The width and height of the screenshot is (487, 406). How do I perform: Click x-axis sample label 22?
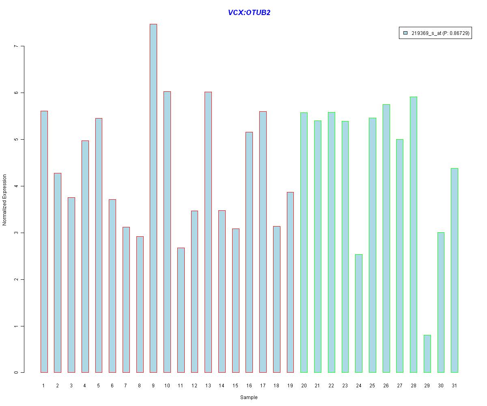pyautogui.click(x=332, y=386)
